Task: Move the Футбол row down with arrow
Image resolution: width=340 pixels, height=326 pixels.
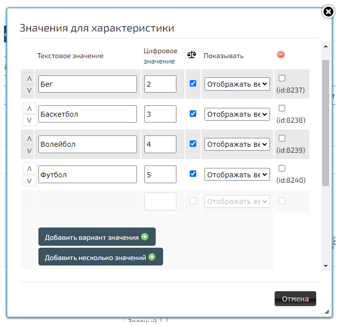Action: click(x=29, y=181)
